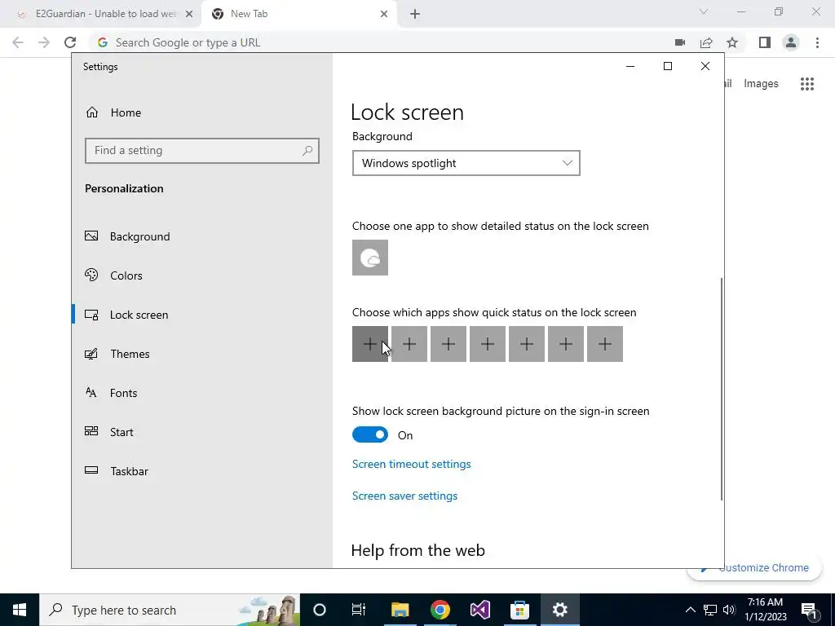Click the taskbar search box

tap(170, 610)
